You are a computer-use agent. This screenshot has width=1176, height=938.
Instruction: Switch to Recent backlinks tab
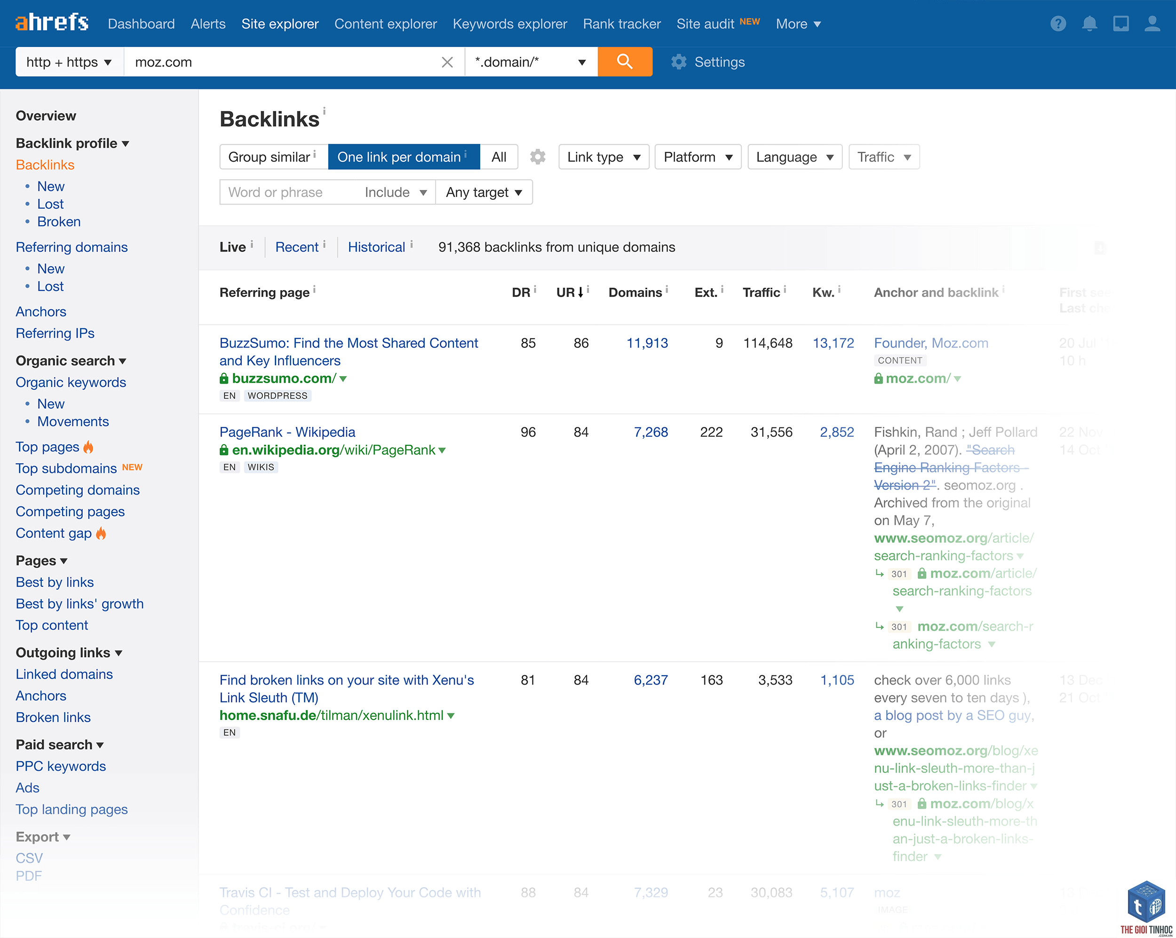[x=297, y=247]
